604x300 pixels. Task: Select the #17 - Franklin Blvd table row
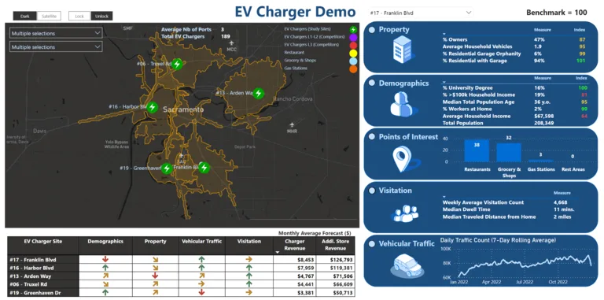click(181, 260)
